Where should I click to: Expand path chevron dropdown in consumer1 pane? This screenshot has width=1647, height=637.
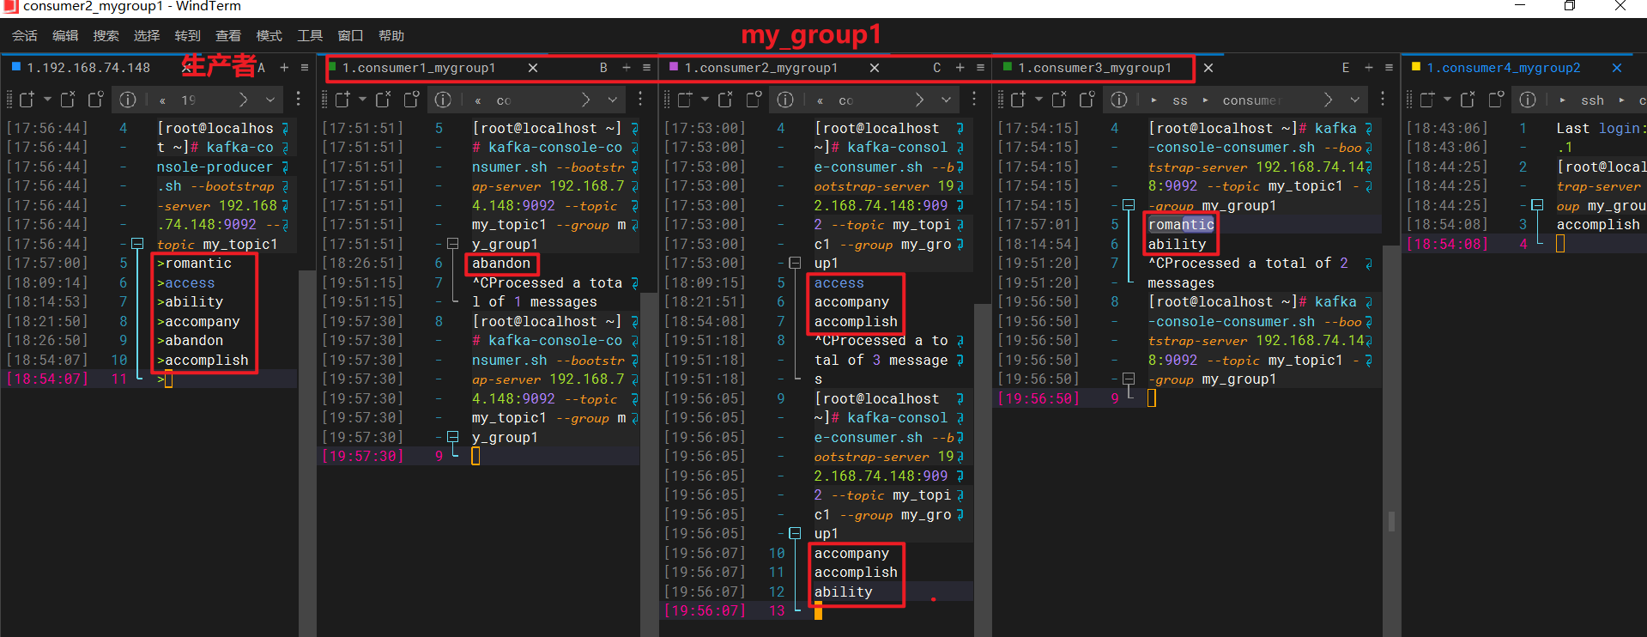click(613, 100)
